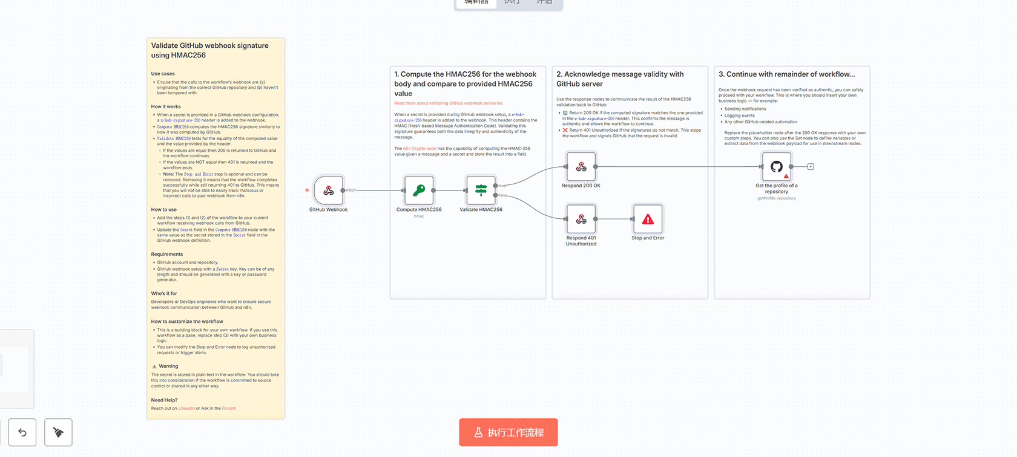Select the GitHub repository profile node
This screenshot has height=457, width=1017.
777,166
